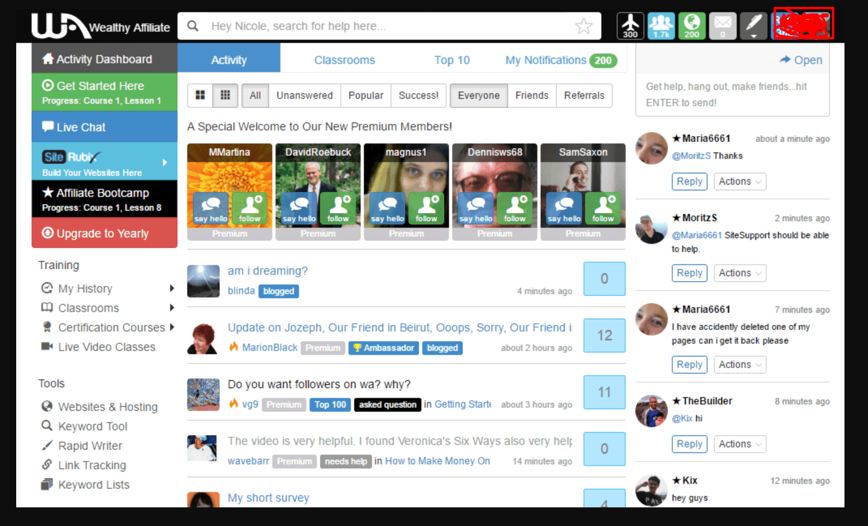This screenshot has width=868, height=526.
Task: Open My Notifications tab
Action: pos(561,60)
